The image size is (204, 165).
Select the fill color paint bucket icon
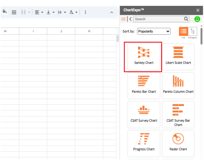tap(5, 12)
